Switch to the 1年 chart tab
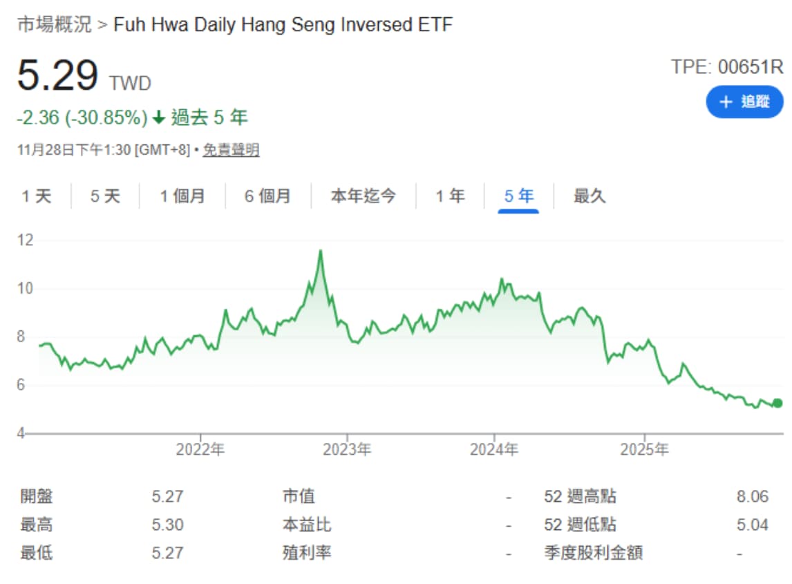This screenshot has width=792, height=584. (451, 196)
